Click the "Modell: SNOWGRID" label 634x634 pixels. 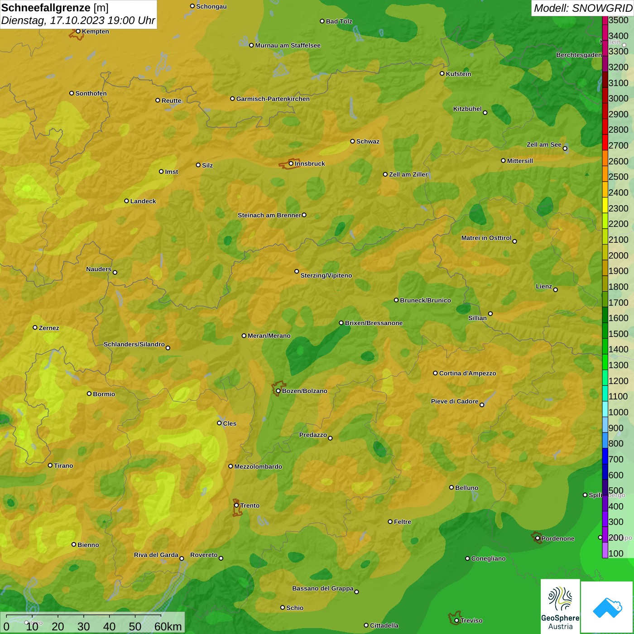[x=583, y=8]
